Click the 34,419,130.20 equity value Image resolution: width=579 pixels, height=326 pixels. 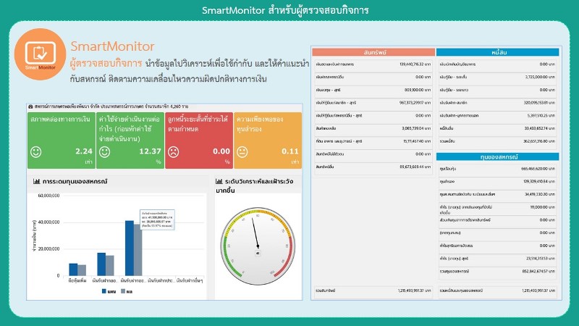pos(540,194)
